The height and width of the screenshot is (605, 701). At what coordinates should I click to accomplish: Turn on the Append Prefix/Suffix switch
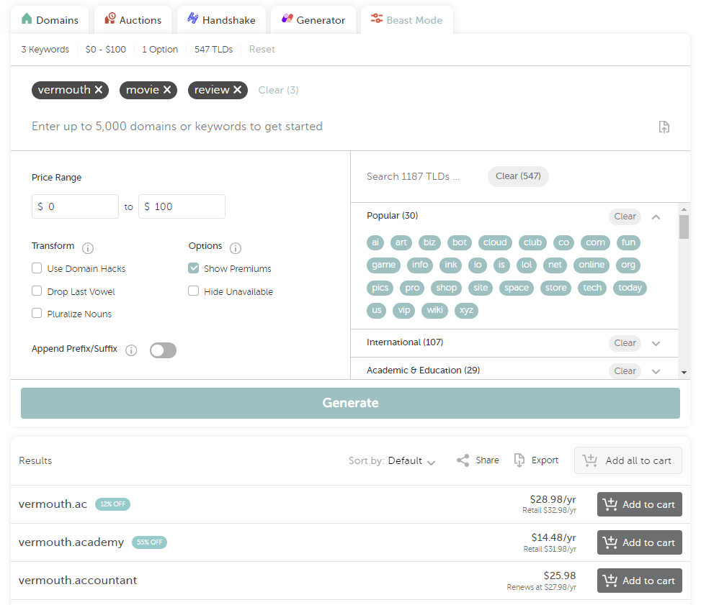coord(163,350)
